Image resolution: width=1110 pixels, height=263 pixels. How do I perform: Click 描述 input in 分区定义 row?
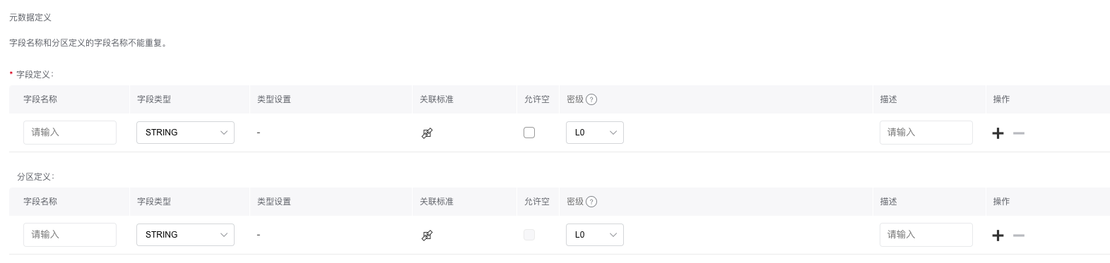[x=926, y=235]
